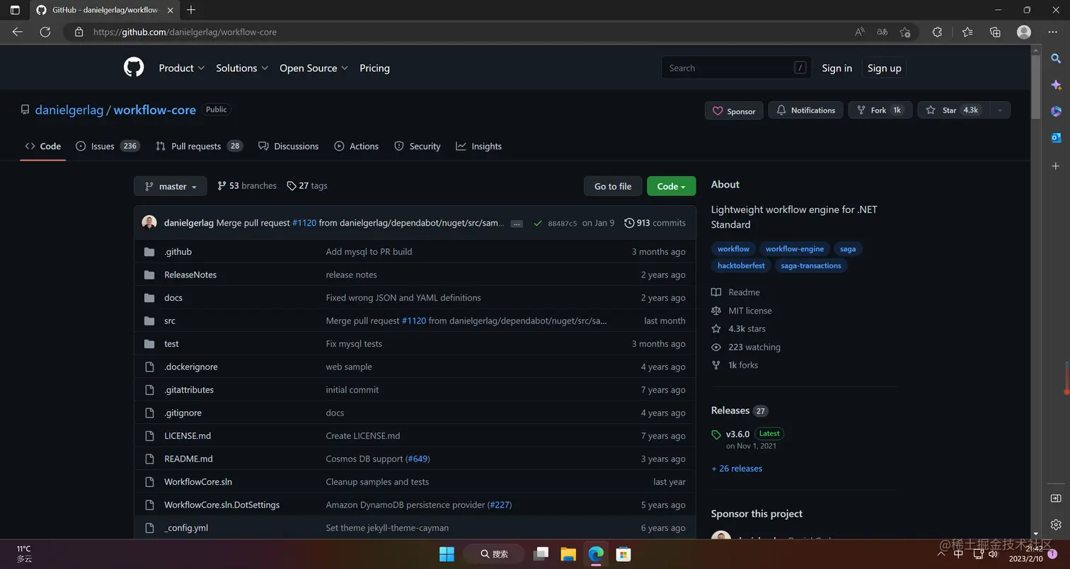Expand the Solutions menu

242,68
